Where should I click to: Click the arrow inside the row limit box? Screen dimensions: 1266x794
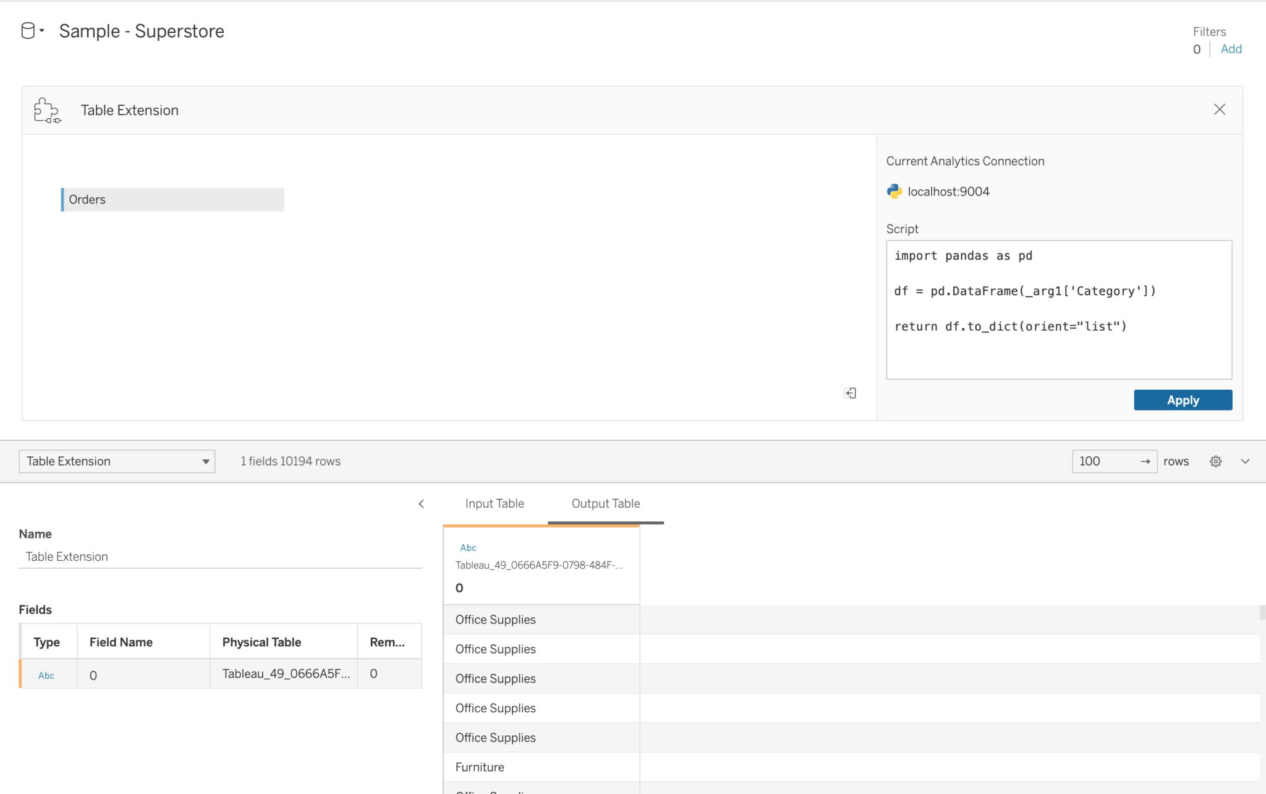pyautogui.click(x=1145, y=461)
